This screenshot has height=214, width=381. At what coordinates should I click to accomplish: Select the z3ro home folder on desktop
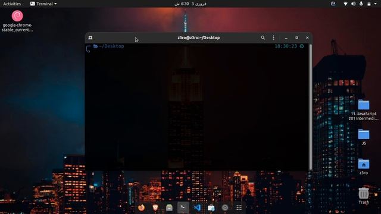tap(364, 166)
